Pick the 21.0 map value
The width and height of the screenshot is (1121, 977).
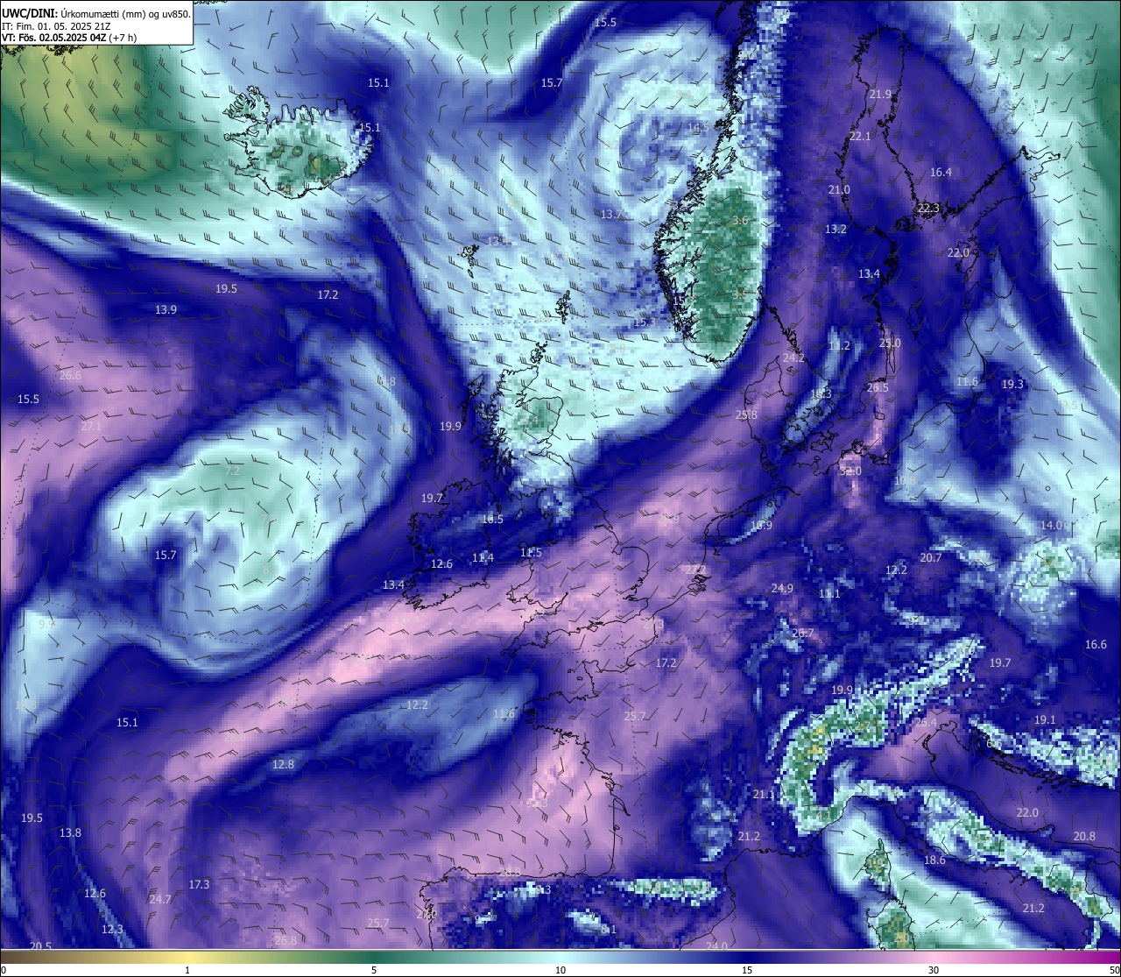click(839, 189)
